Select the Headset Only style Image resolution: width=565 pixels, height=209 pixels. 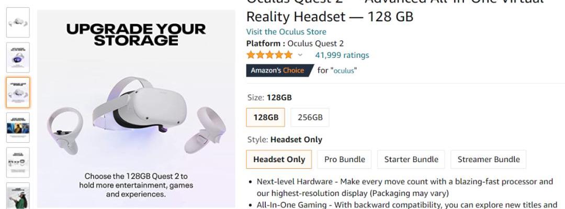(x=279, y=159)
